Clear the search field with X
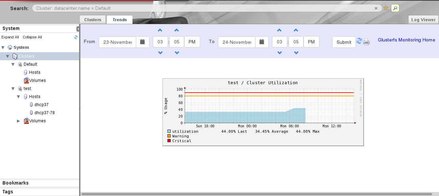Viewport: 439px width, 196px height. [x=376, y=8]
